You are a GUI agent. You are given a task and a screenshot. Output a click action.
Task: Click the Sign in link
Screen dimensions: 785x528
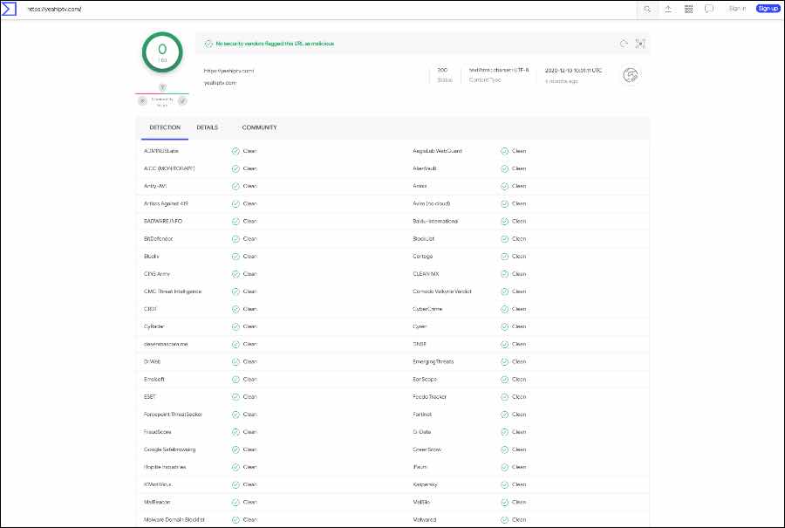[x=737, y=9]
